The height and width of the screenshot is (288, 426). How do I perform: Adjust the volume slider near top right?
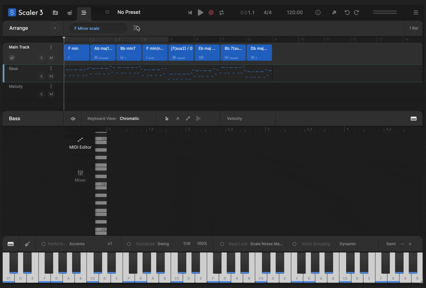385,12
